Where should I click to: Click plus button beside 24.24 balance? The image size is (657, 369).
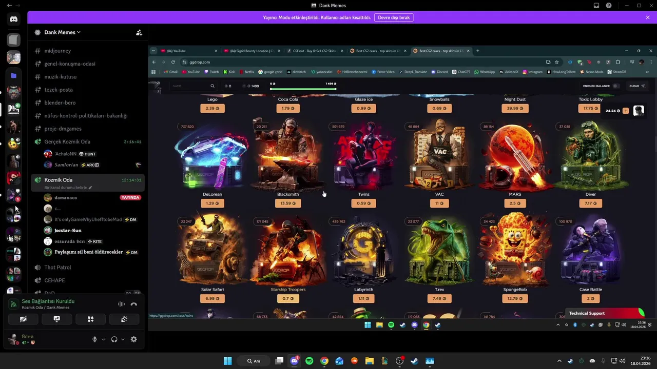click(625, 111)
